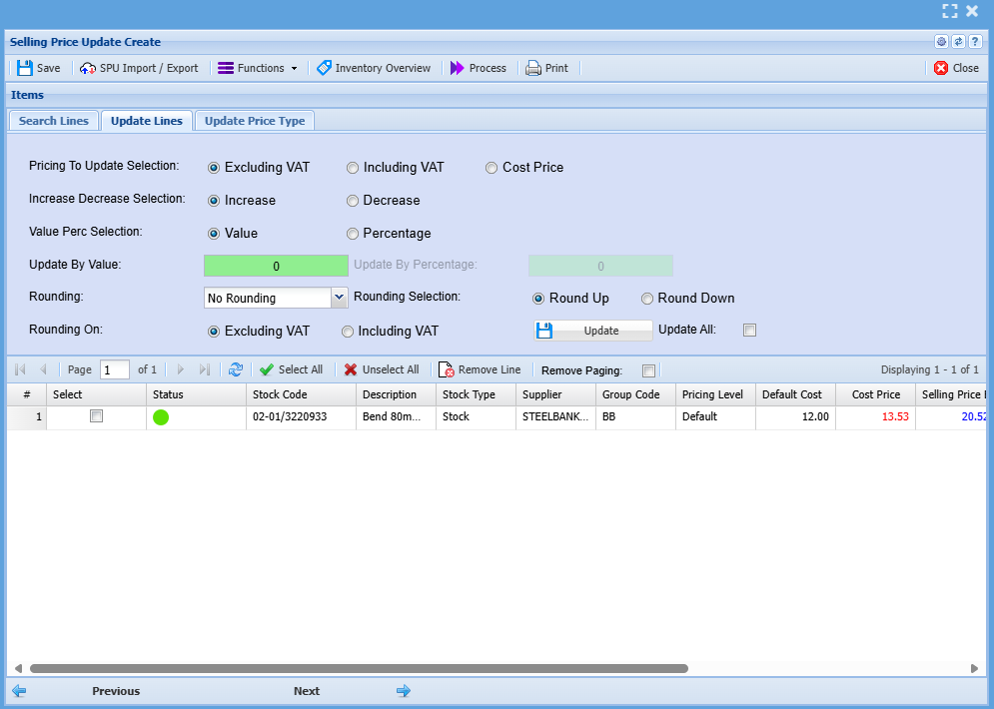The width and height of the screenshot is (994, 709).
Task: Open the Rounding combo box dropdown
Action: [338, 298]
